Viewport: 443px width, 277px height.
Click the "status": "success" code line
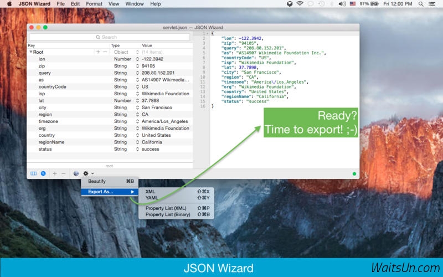pos(245,101)
